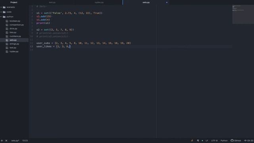Click the file icon beside lists.py
This screenshot has width=254, height=143.
[7, 33]
